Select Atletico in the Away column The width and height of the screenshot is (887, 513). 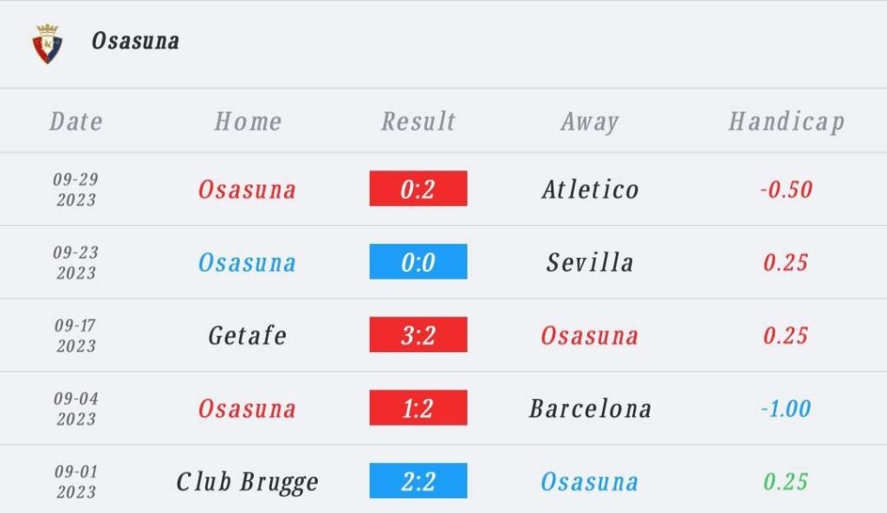point(590,189)
